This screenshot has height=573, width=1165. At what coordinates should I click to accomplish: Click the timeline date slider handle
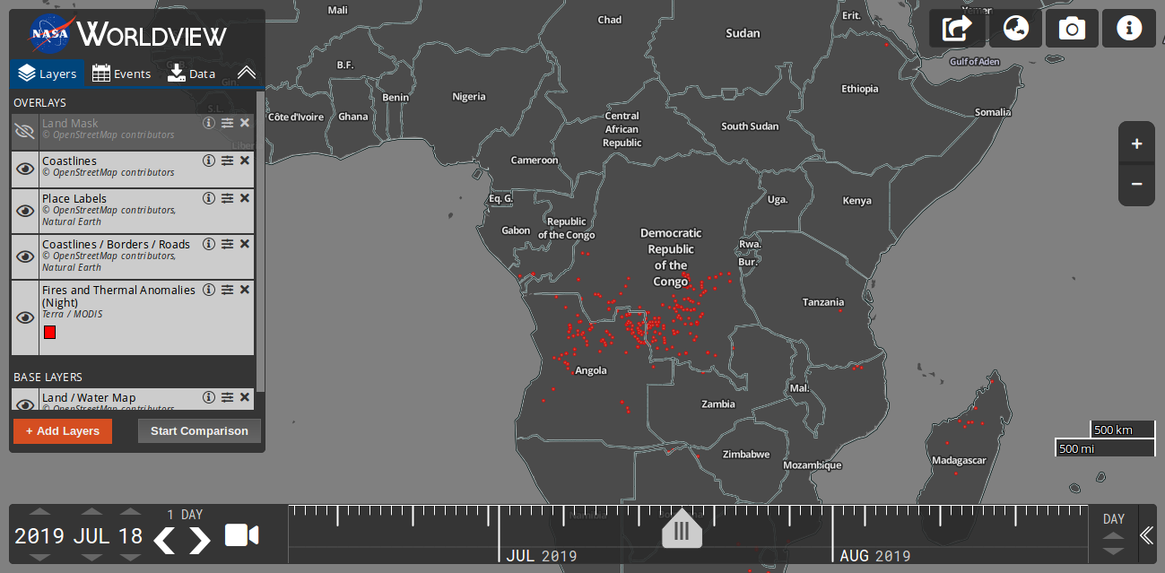pyautogui.click(x=682, y=531)
